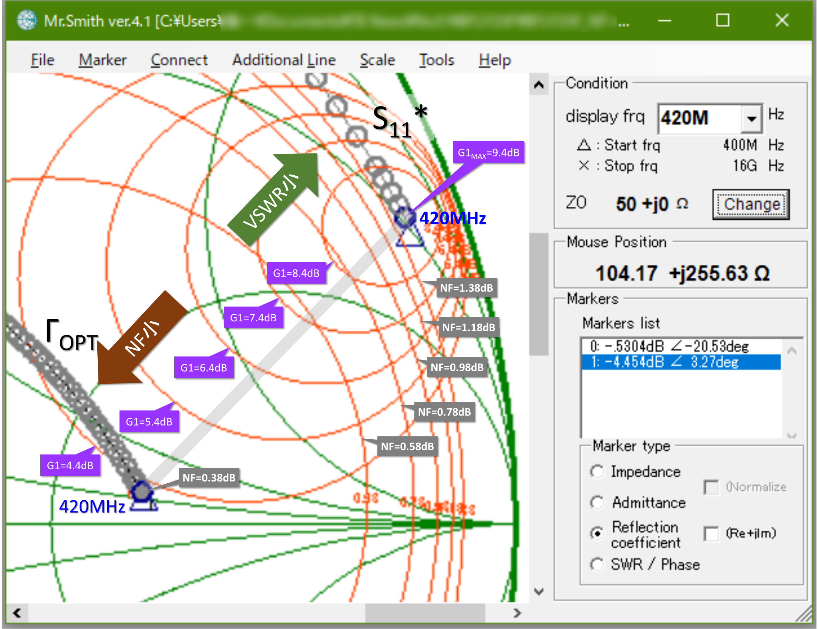The width and height of the screenshot is (818, 629).
Task: Click the G1=4.4dB label
Action: coord(70,466)
